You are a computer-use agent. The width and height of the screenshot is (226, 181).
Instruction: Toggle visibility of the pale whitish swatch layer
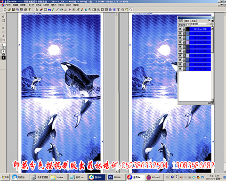(180, 55)
